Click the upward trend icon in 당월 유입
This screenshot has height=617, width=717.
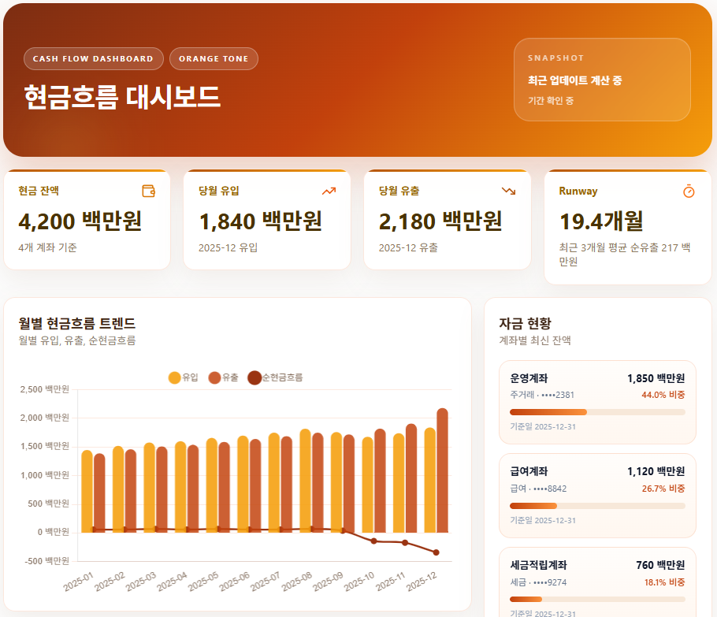(x=329, y=191)
